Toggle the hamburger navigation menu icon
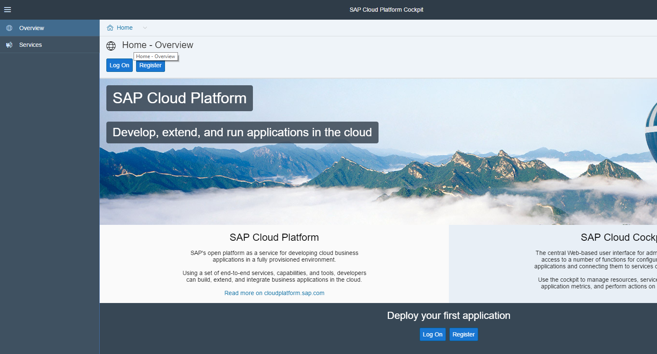This screenshot has height=354, width=657. 8,10
